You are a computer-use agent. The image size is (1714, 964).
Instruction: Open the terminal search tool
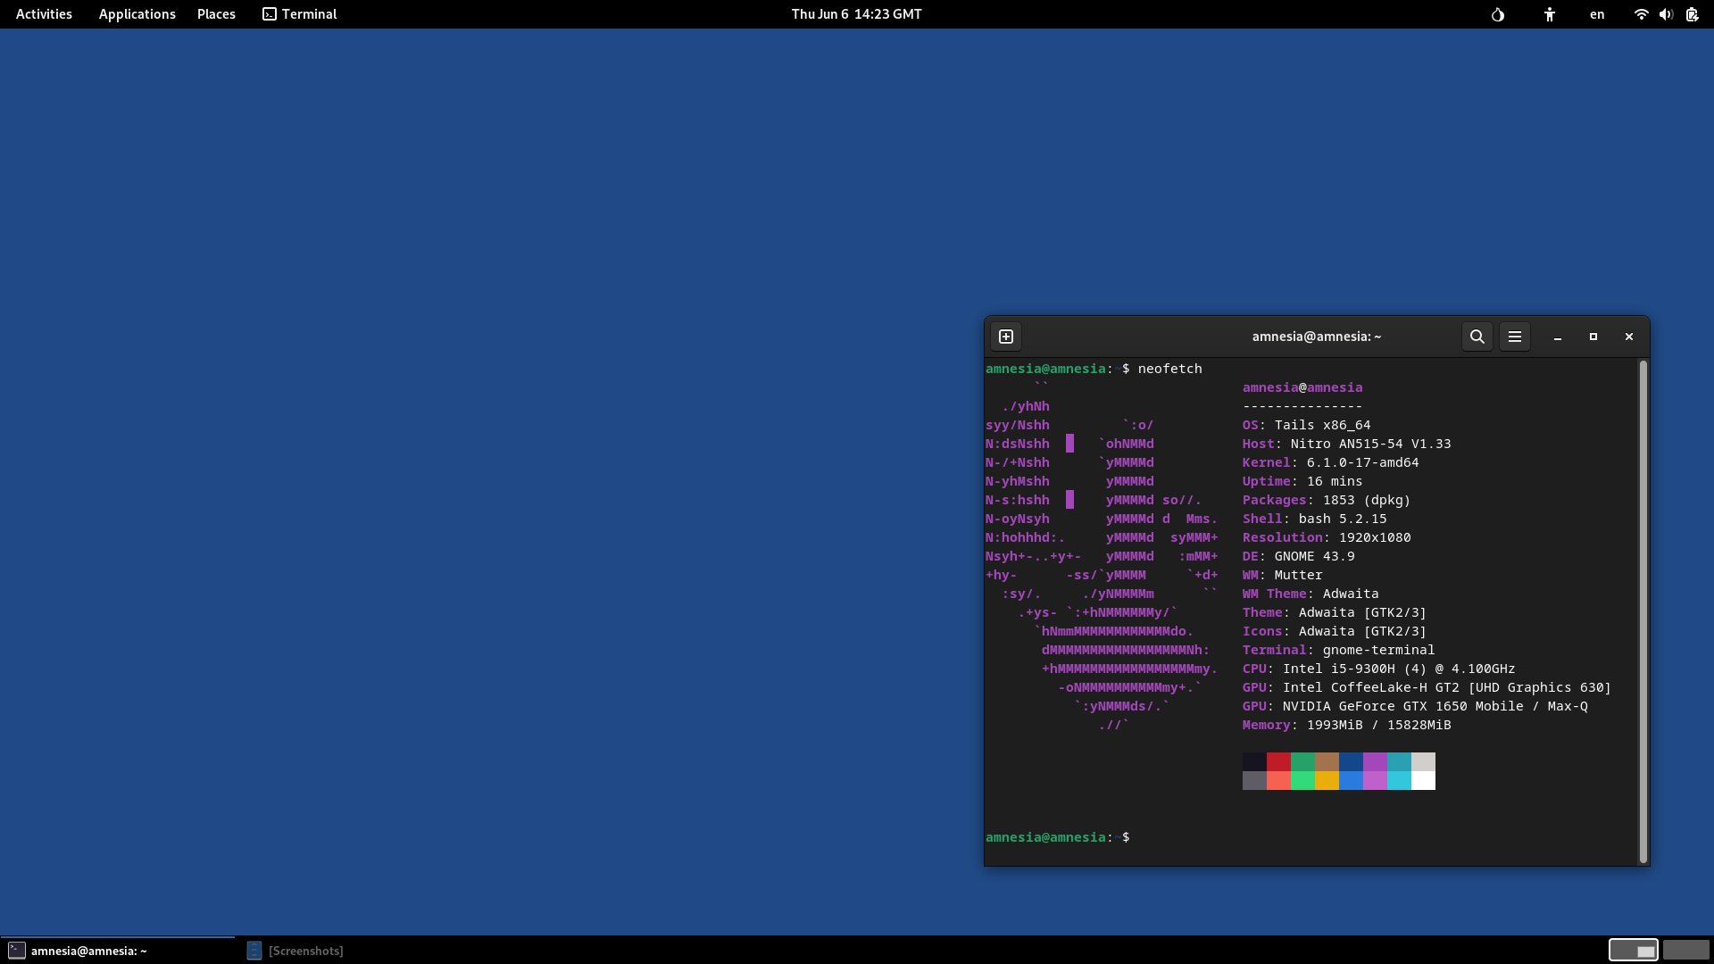pos(1477,337)
